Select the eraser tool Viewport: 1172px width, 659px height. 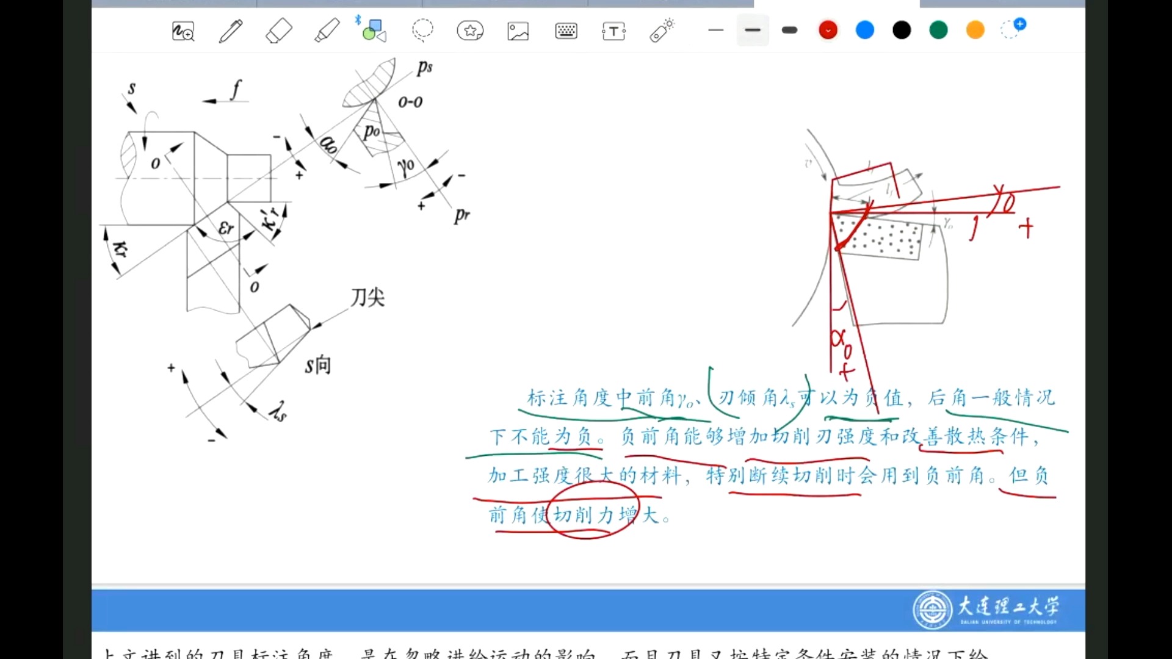tap(279, 31)
